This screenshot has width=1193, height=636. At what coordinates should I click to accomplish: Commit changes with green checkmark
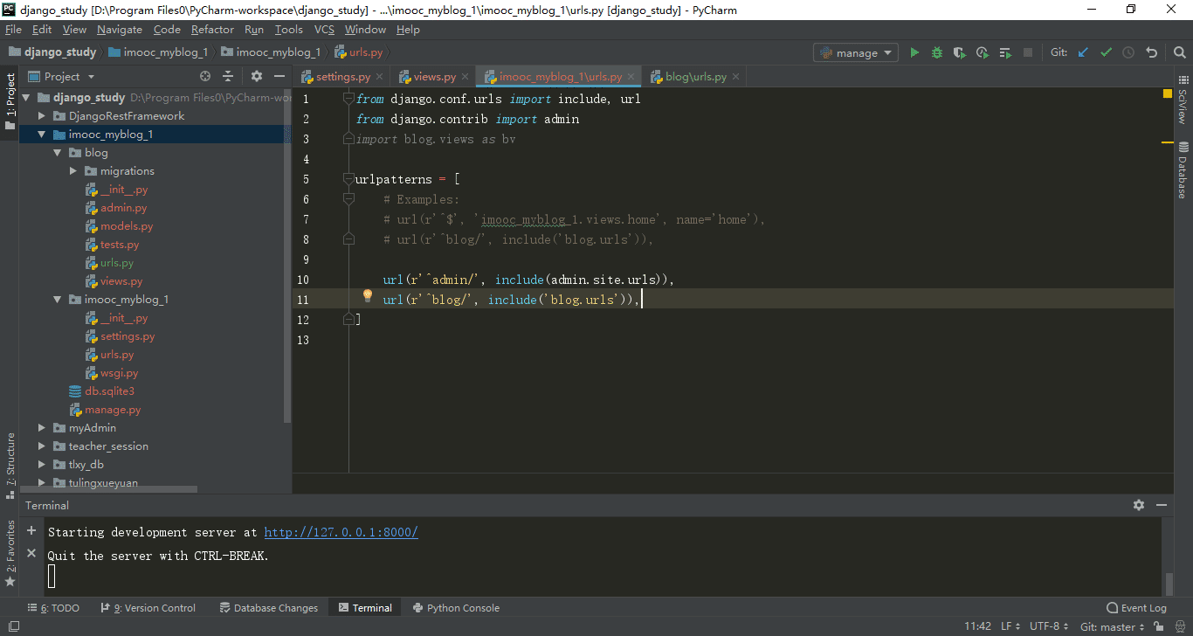coord(1106,52)
